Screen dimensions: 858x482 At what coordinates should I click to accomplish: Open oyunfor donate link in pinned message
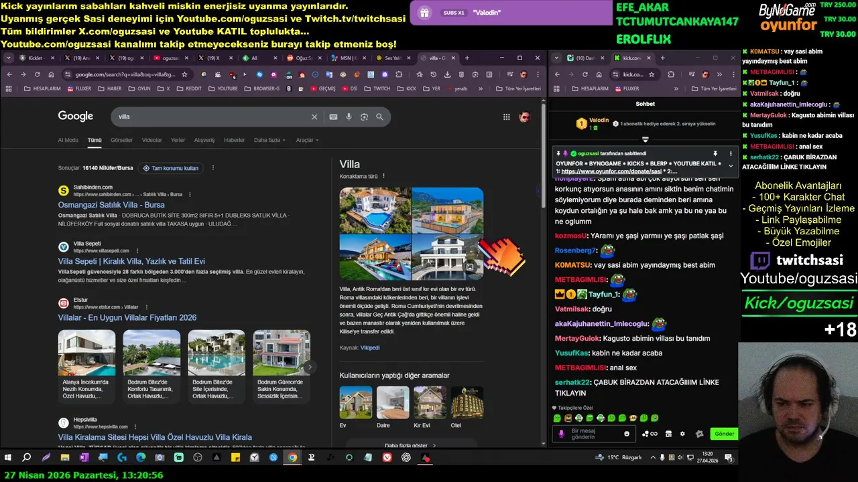pyautogui.click(x=611, y=171)
